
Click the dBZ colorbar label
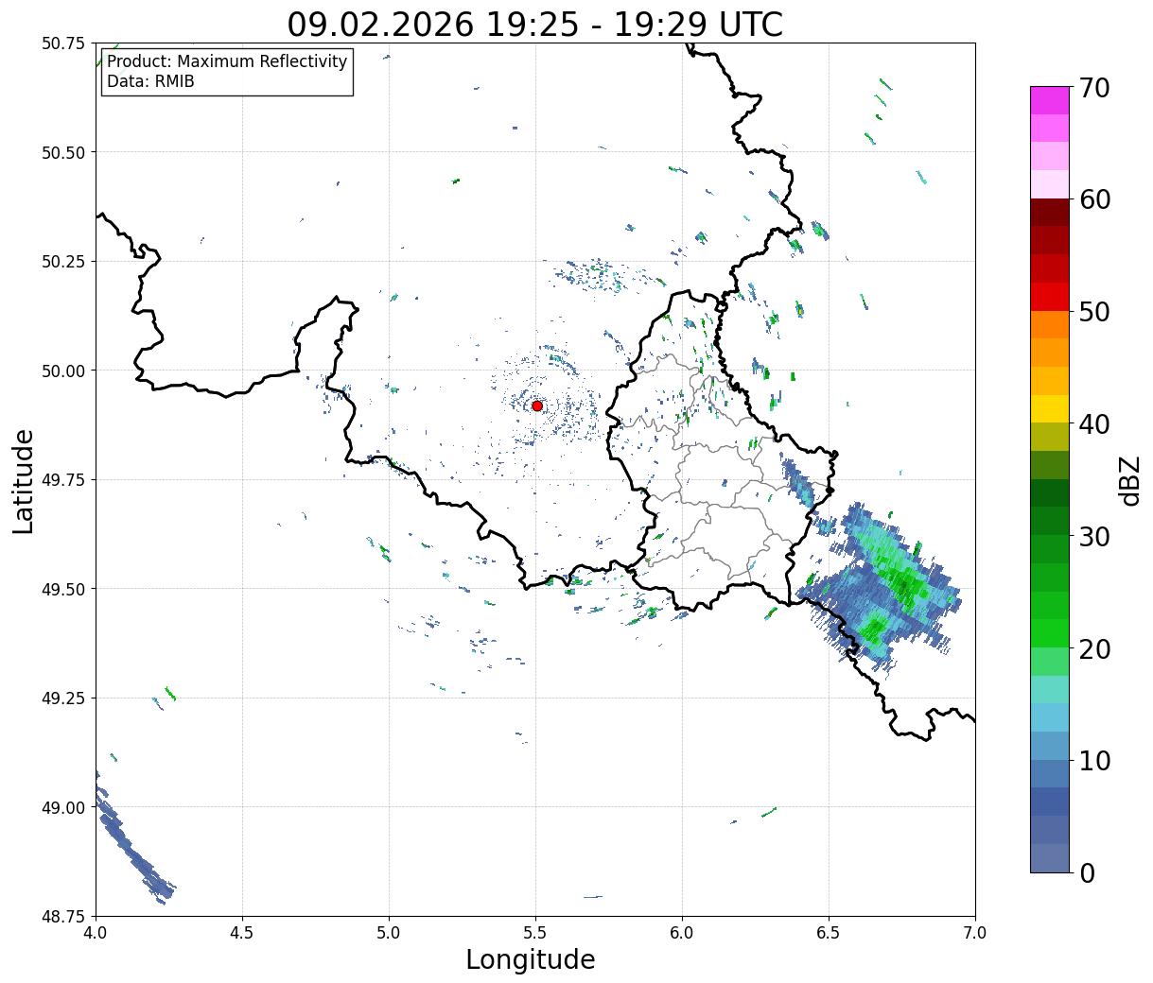[1129, 480]
